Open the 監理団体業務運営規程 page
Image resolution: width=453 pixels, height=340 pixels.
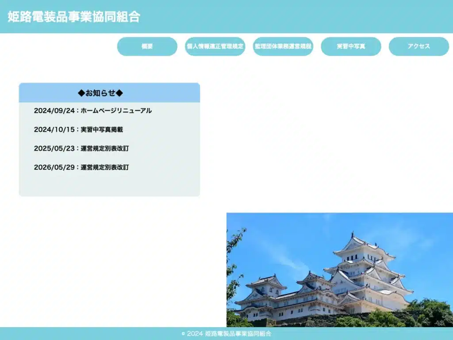(x=283, y=46)
